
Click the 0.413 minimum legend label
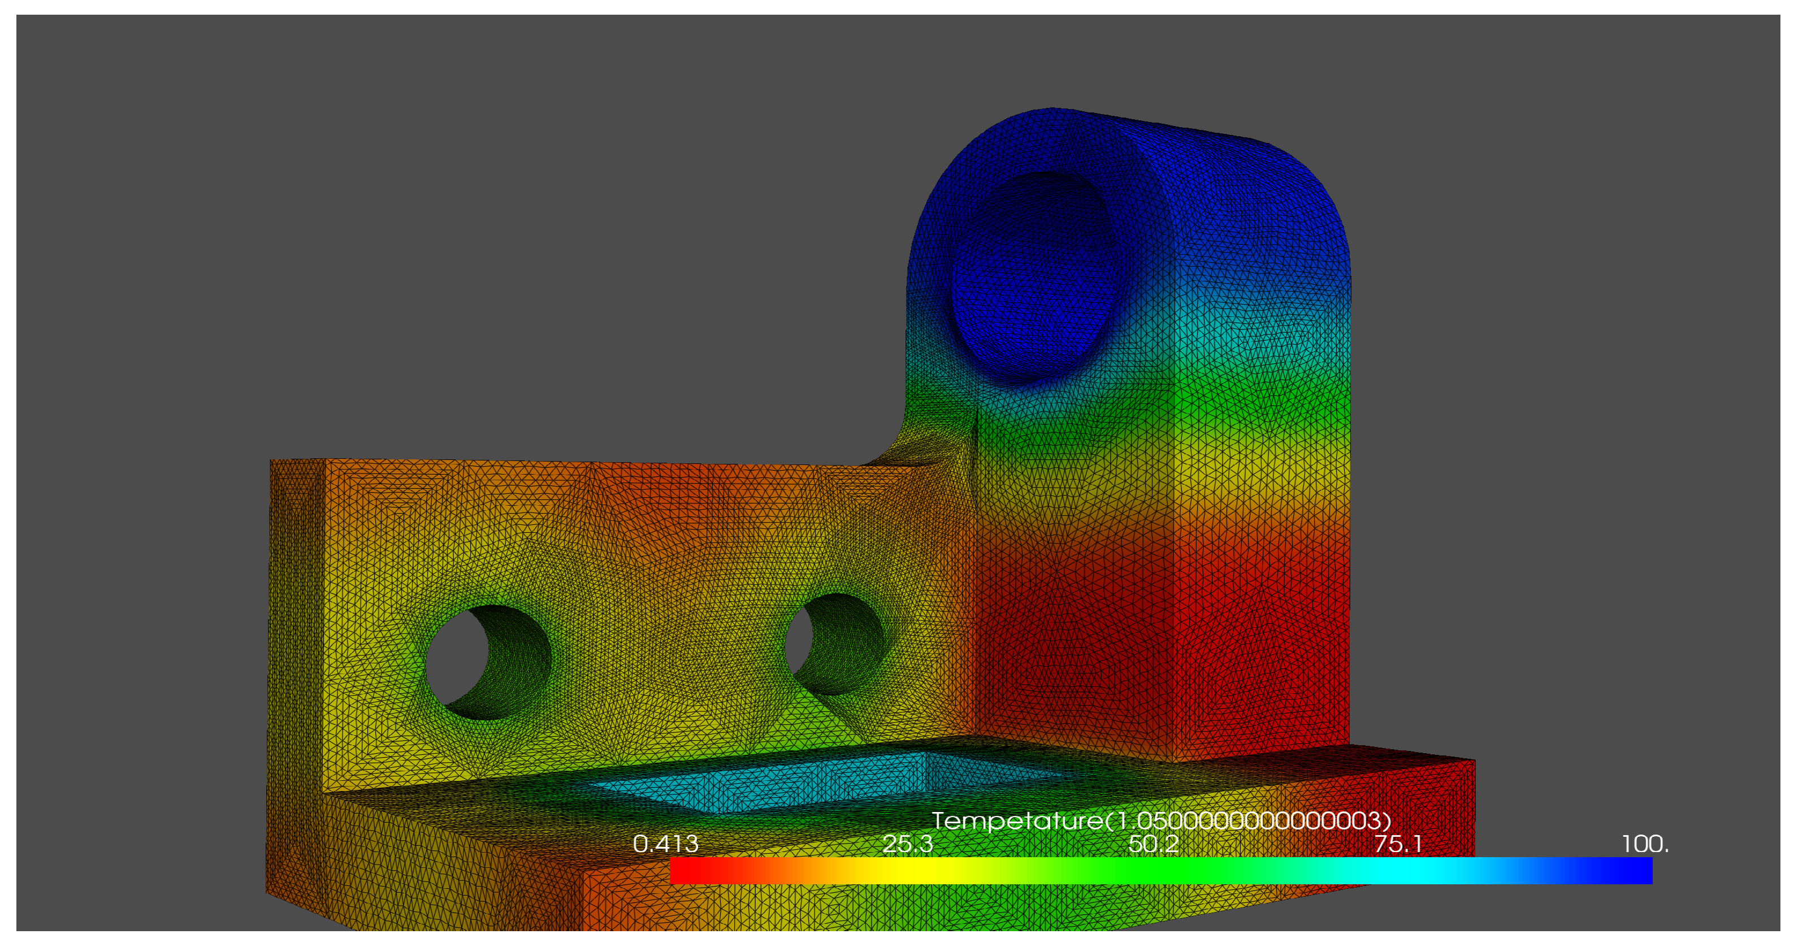point(665,844)
